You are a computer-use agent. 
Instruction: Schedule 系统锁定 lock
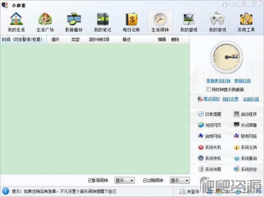pyautogui.click(x=246, y=169)
